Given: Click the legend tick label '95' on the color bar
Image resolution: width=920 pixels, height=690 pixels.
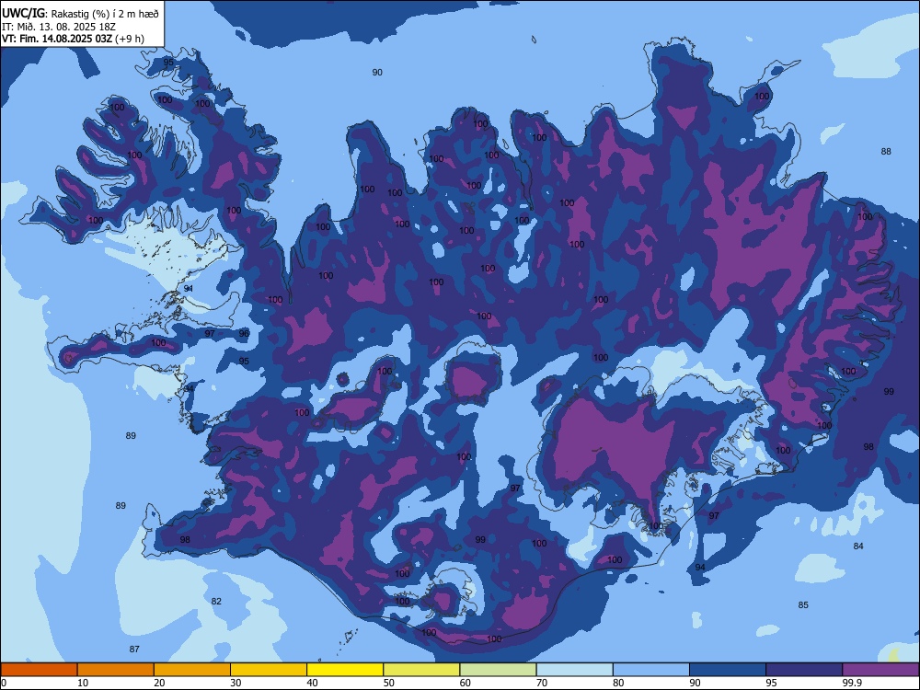Looking at the screenshot, I should coord(771,683).
